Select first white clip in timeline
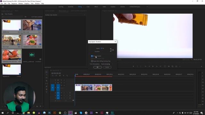Viewport: 205px width, 115px height. tap(78, 88)
